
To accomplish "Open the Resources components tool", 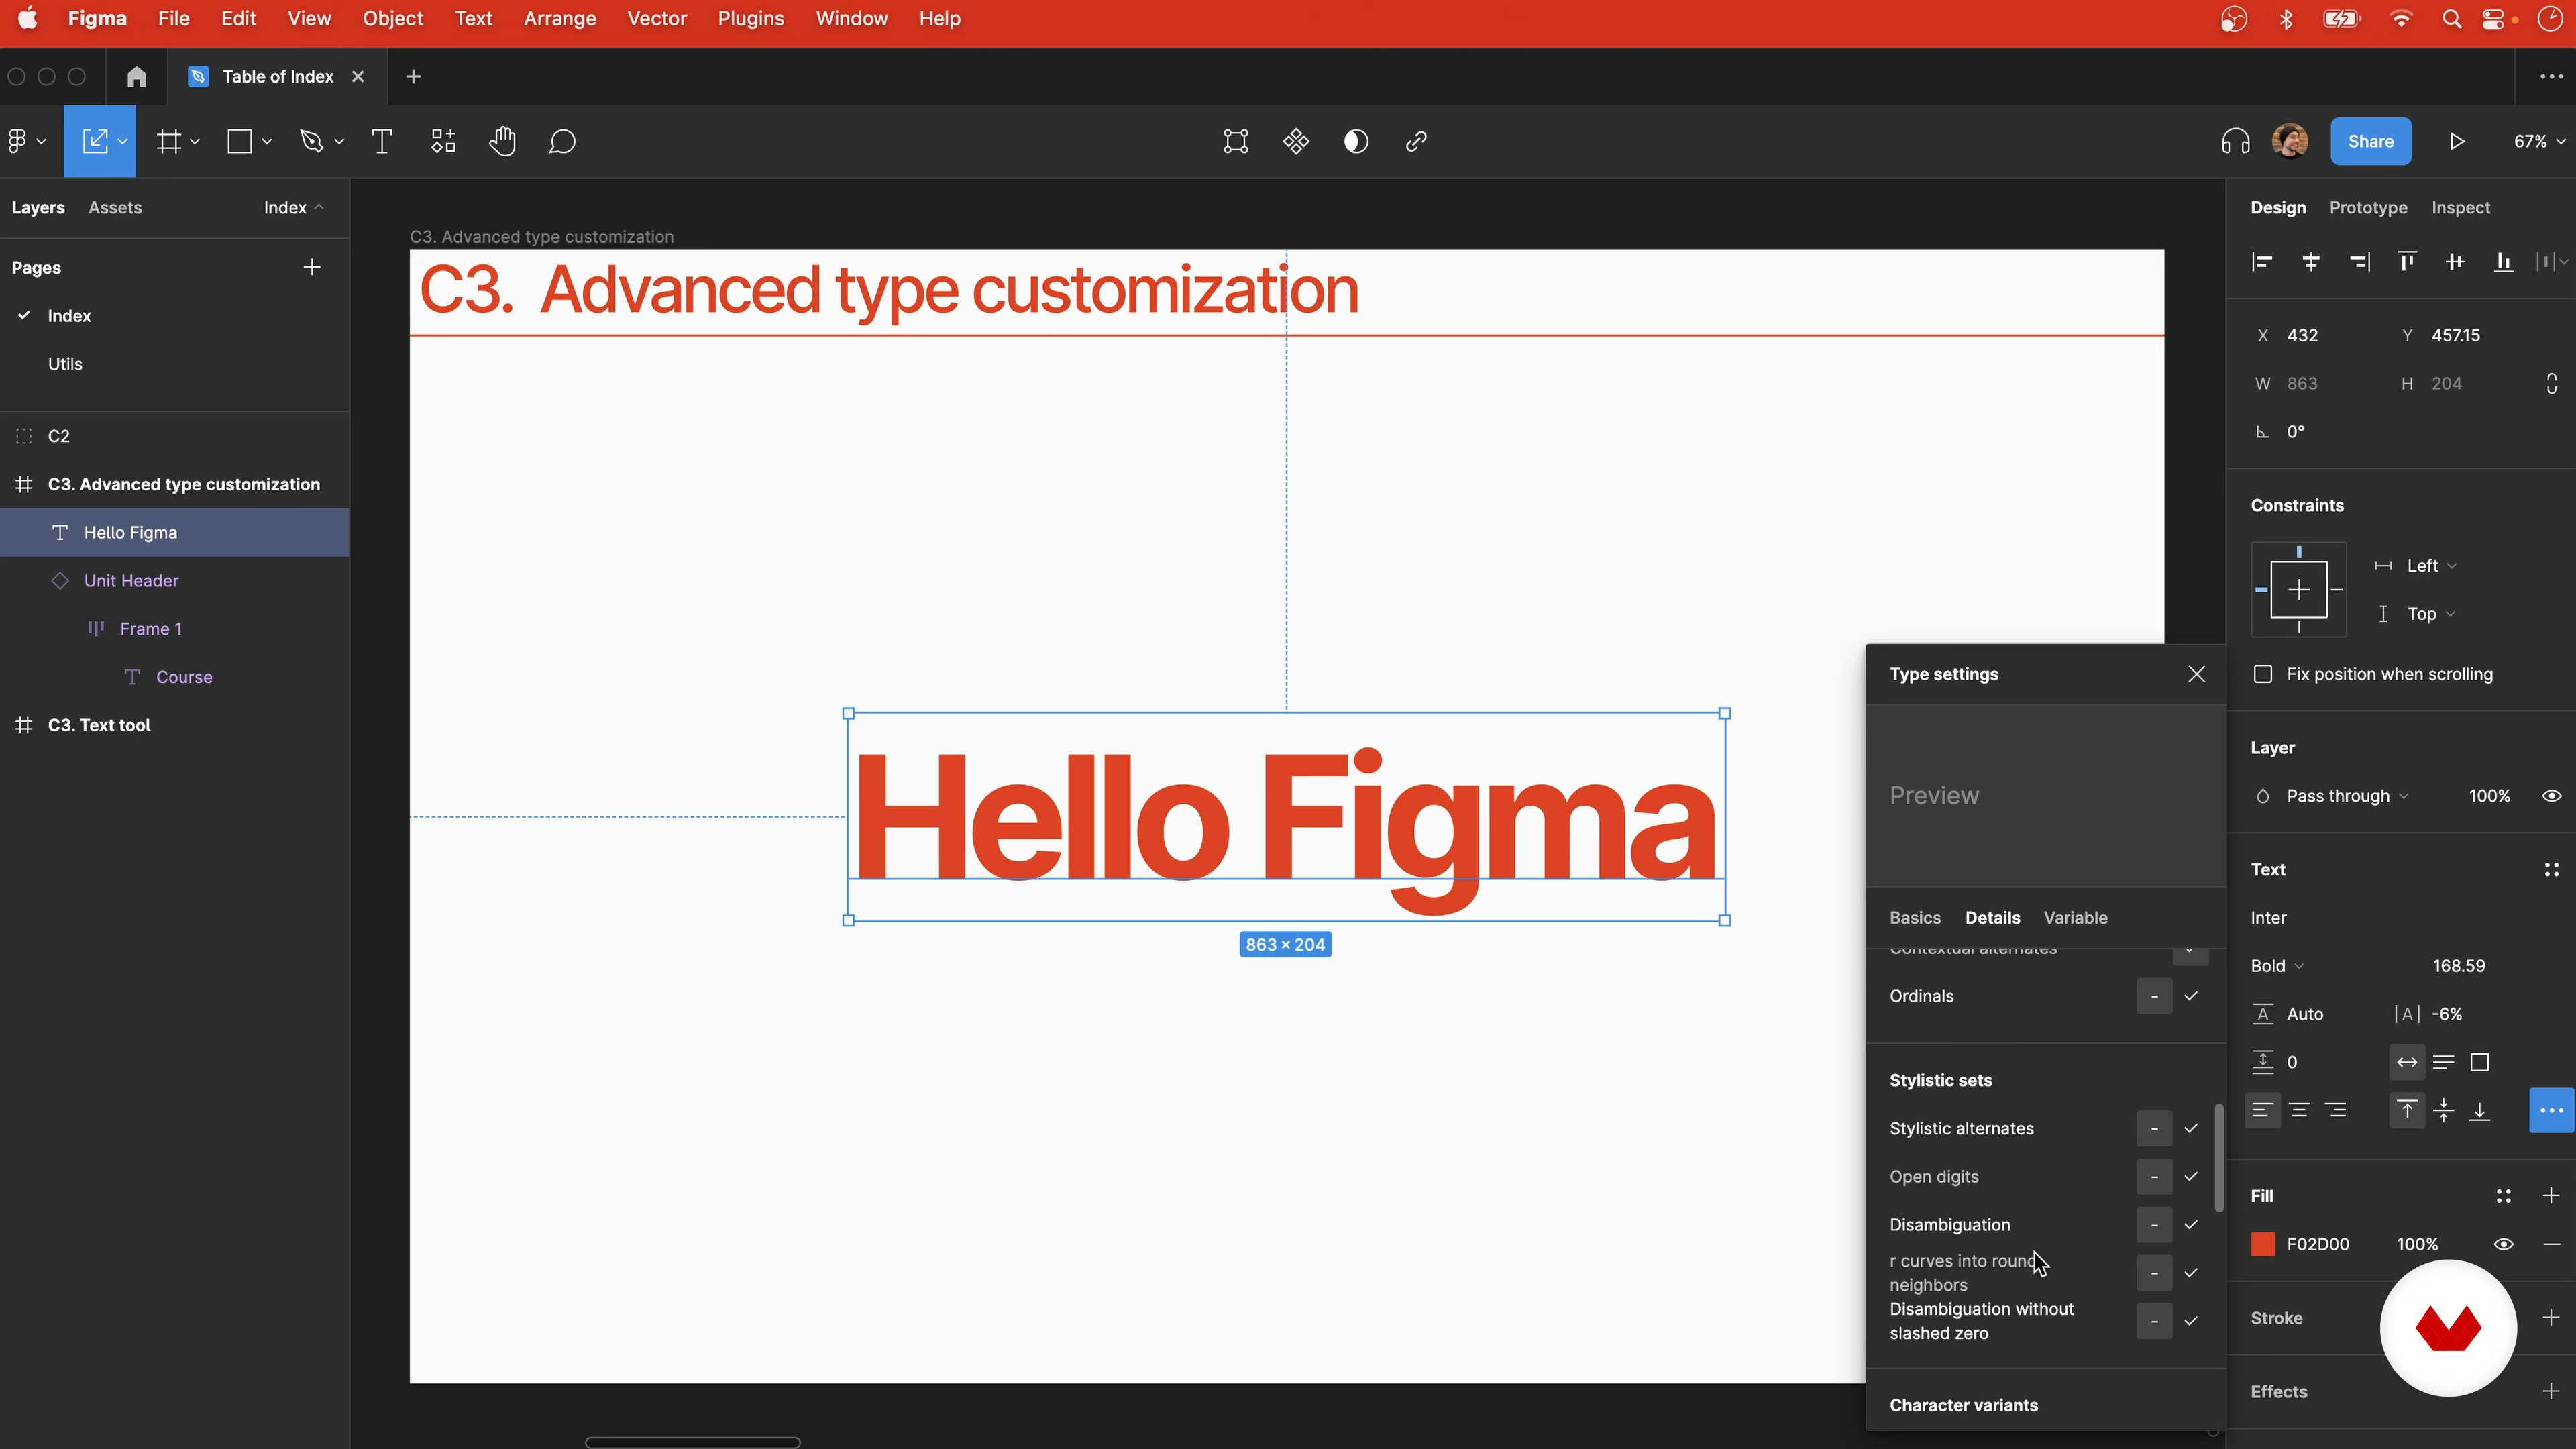I will click(443, 142).
